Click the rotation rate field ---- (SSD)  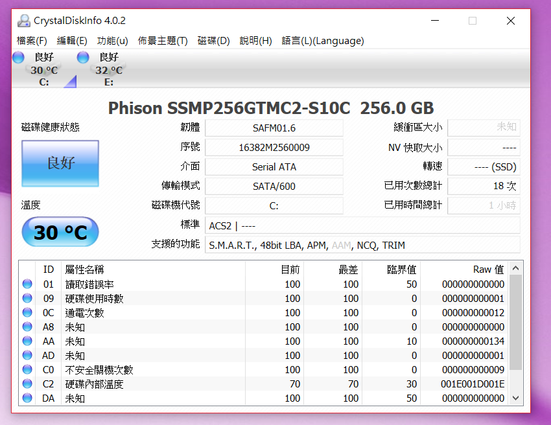[x=484, y=167]
